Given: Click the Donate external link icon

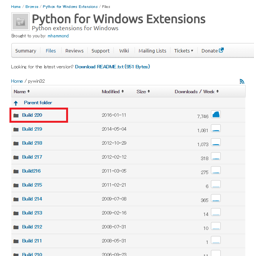Looking at the screenshot, I should click(221, 50).
